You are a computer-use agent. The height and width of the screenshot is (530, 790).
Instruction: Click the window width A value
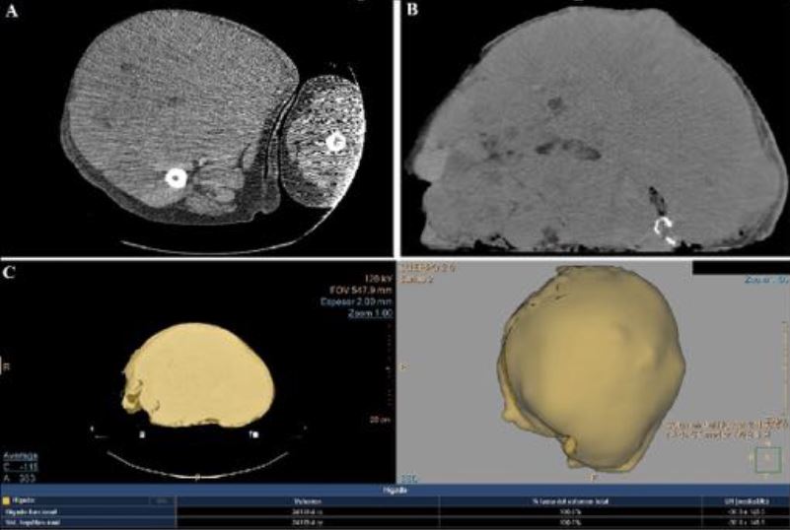(x=20, y=477)
